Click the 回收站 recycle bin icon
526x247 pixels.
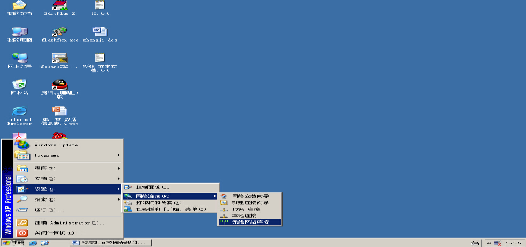coord(19,85)
